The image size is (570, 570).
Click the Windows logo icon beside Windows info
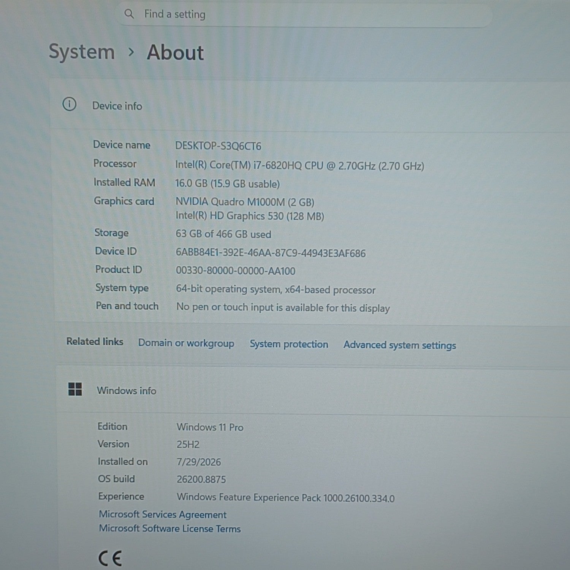click(x=75, y=389)
